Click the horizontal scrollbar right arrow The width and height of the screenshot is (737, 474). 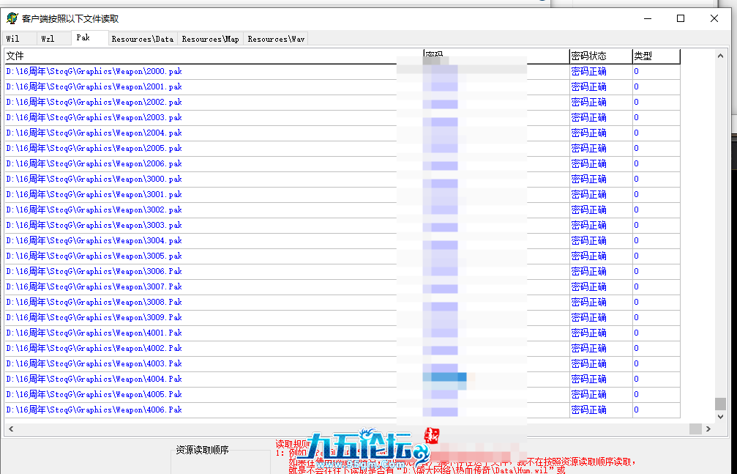(708, 429)
